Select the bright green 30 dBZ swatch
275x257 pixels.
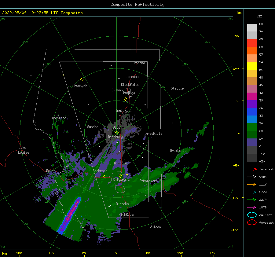pos(252,127)
